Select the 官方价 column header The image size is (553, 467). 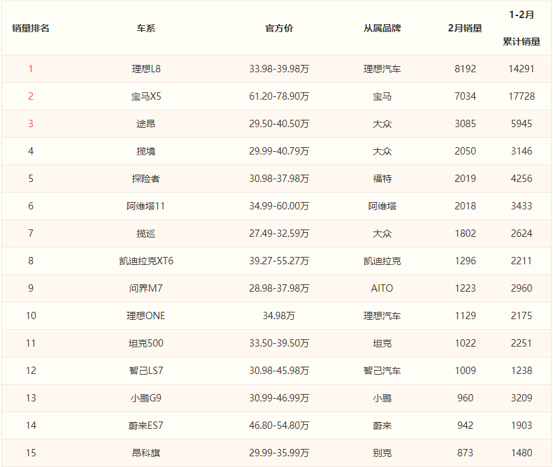click(279, 28)
